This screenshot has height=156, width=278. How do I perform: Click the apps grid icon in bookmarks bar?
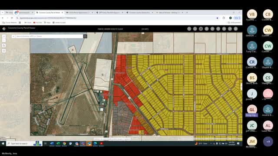[20, 23]
